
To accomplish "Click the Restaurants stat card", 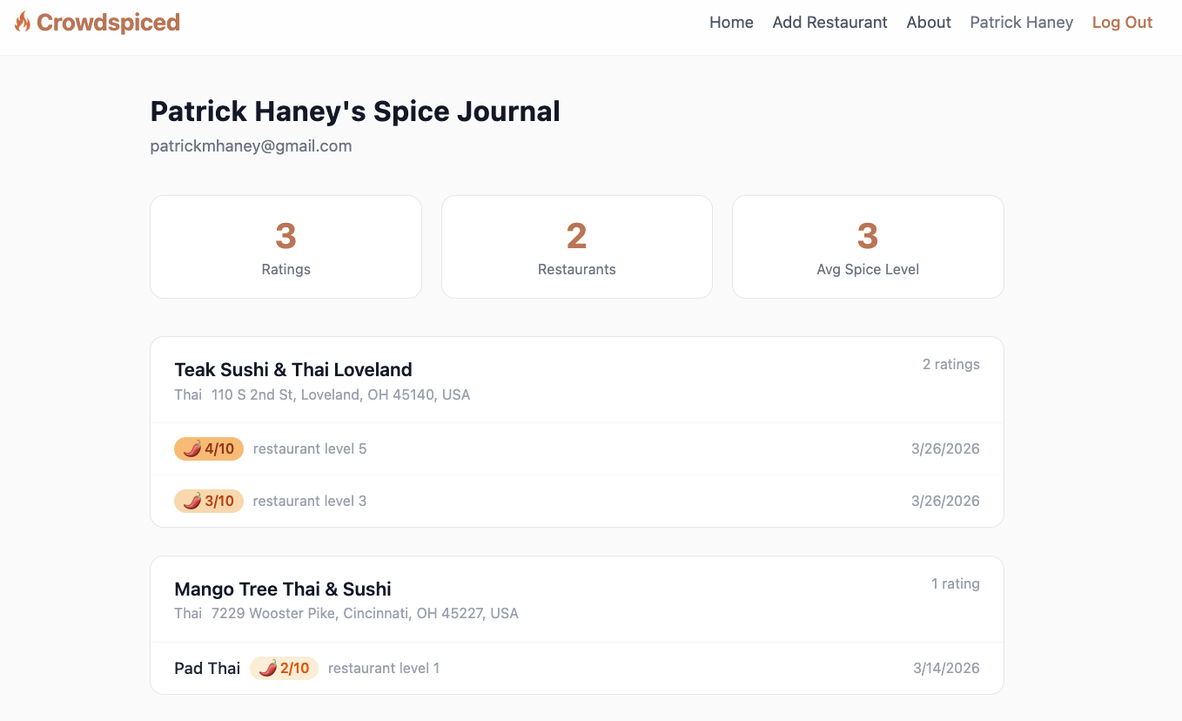I will coord(577,246).
